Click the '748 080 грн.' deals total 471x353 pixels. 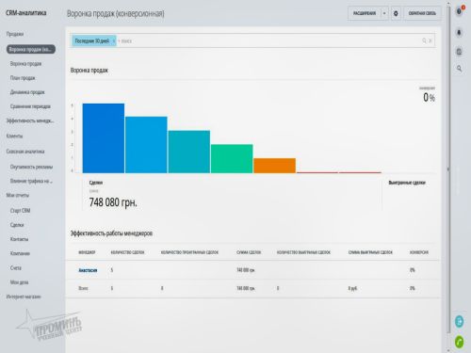click(113, 202)
